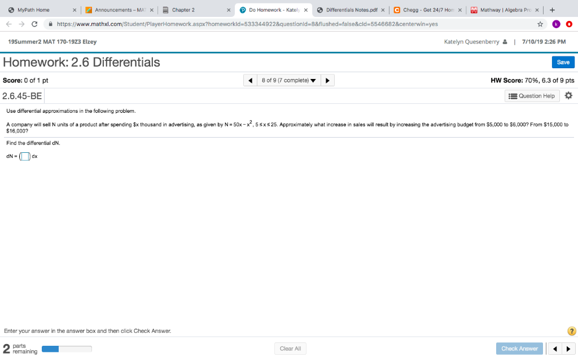
Task: Open Question Help
Action: point(531,96)
